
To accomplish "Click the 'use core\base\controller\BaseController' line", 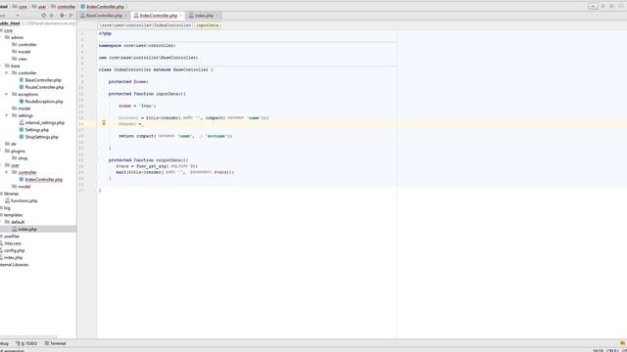I will [148, 58].
